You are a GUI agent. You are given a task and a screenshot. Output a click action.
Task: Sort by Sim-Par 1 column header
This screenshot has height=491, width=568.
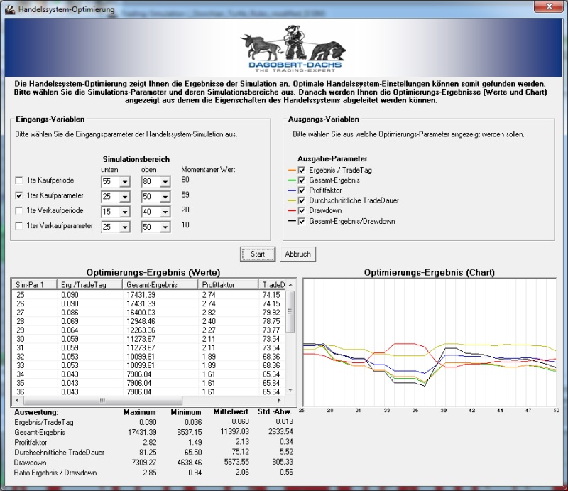point(34,285)
